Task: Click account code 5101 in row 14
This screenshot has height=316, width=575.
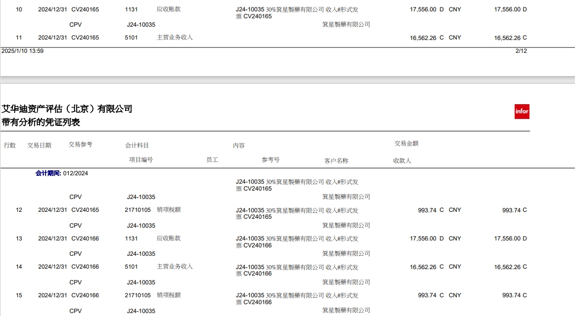Action: (x=131, y=267)
